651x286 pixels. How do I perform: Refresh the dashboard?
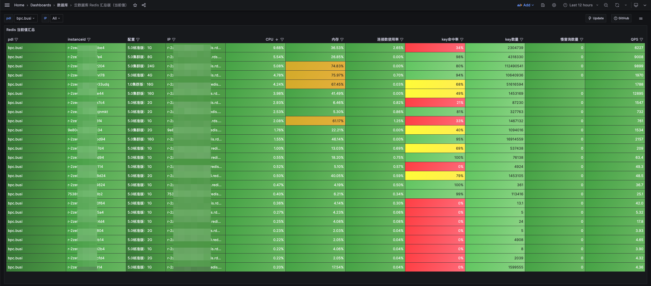(617, 5)
